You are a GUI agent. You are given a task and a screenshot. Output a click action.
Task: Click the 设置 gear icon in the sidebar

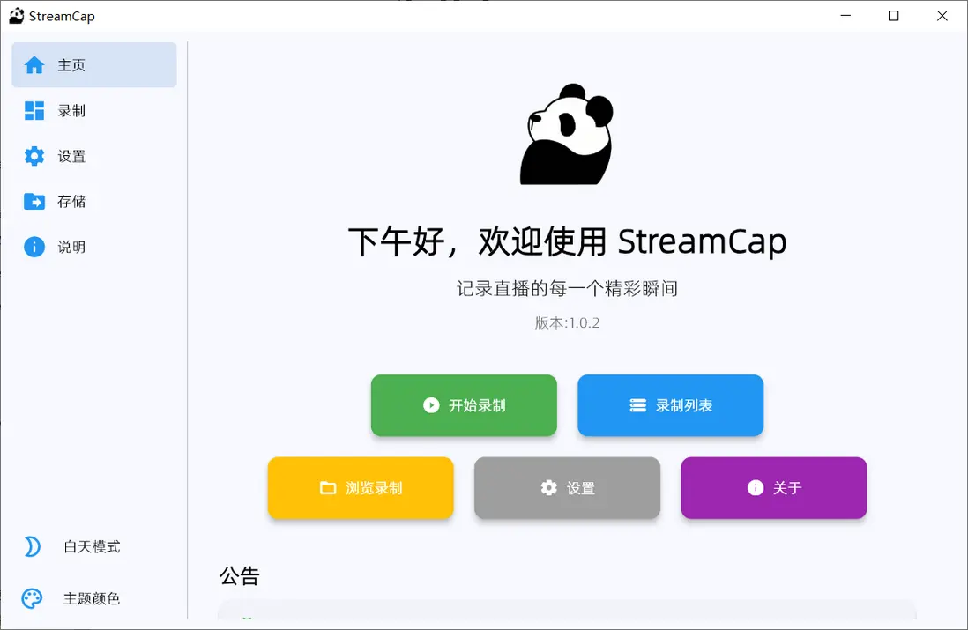[x=34, y=156]
